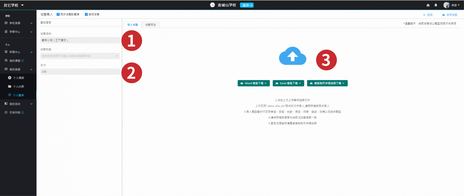Viewport: 464px width, 196px height.
Task: Open the 高中 grade dropdown
Action: click(x=247, y=5)
